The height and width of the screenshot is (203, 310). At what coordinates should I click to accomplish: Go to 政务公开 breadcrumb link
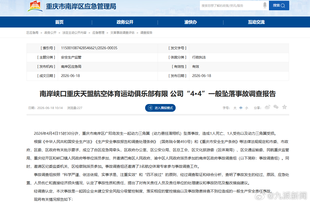pos(50,33)
